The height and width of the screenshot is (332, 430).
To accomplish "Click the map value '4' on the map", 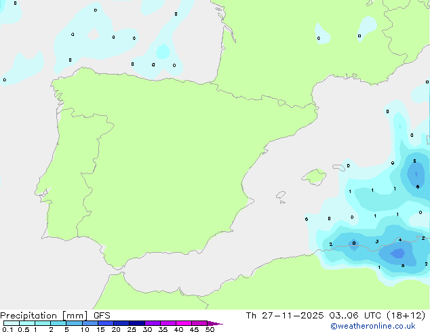I will click(x=400, y=240).
